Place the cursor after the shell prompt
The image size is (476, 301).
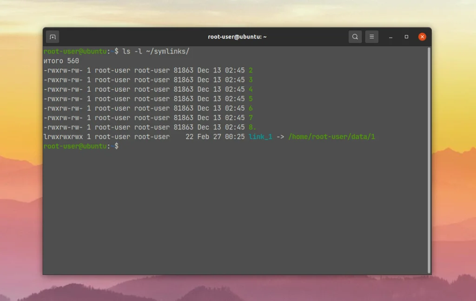121,146
